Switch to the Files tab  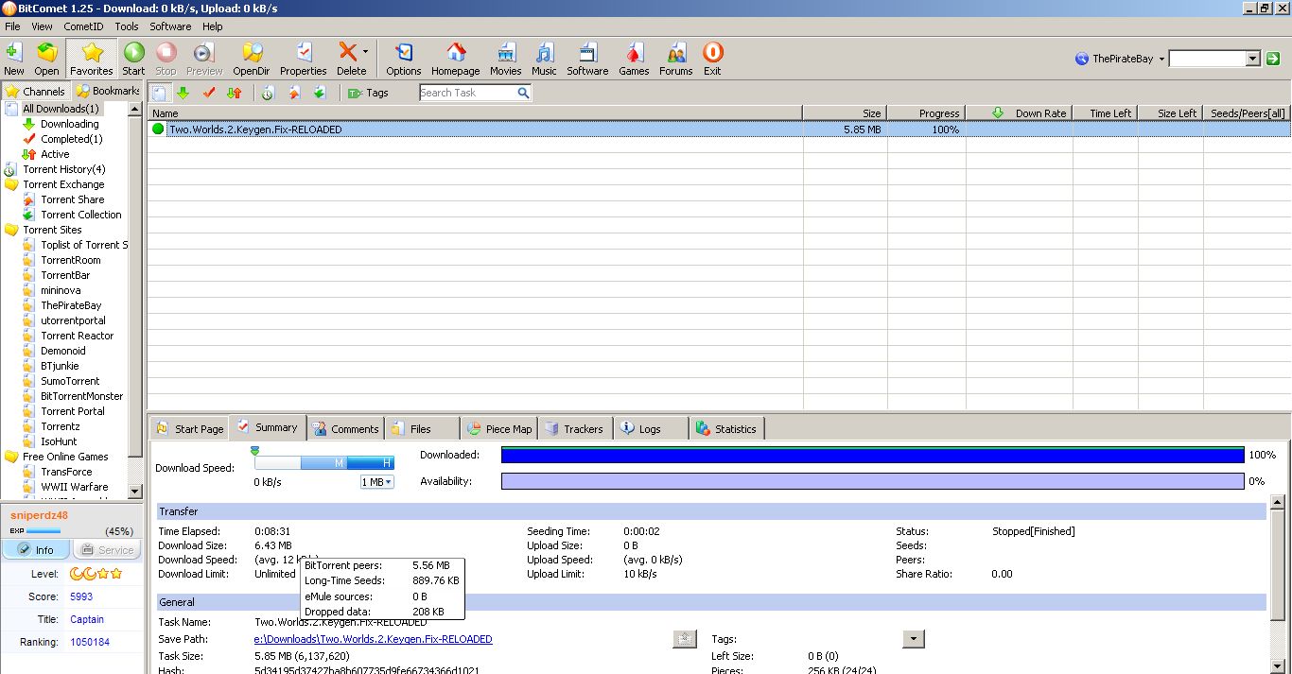click(422, 428)
